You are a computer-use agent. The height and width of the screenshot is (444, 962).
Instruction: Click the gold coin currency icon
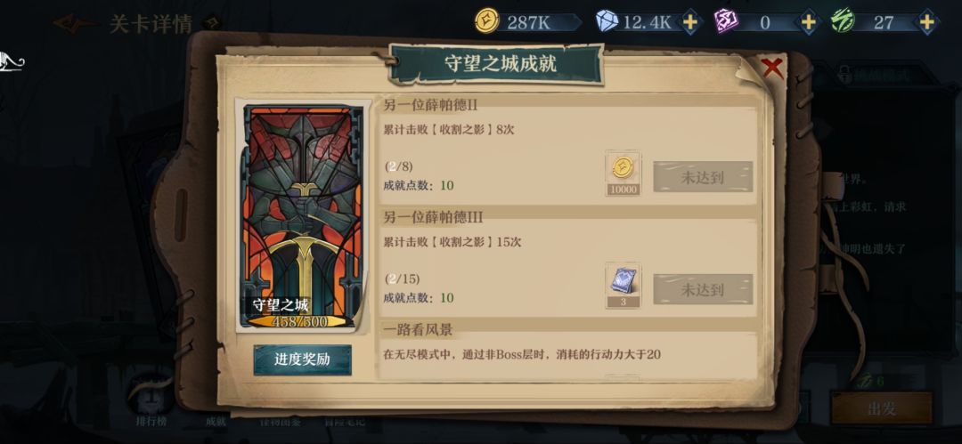pyautogui.click(x=487, y=22)
